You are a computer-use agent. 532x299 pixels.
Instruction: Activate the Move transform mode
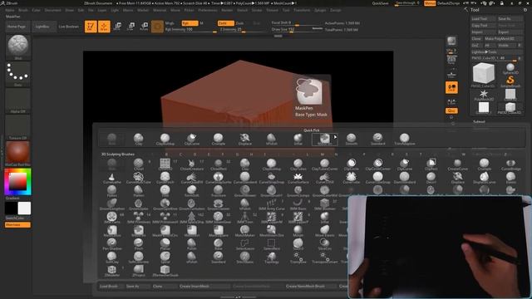click(x=117, y=27)
